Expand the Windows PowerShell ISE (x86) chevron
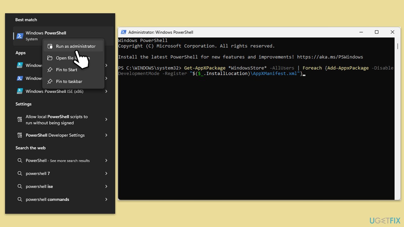 point(106,91)
